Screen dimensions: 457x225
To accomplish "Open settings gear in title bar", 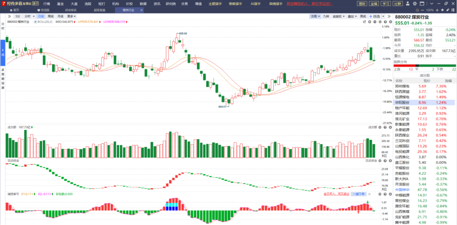I will pyautogui.click(x=415, y=4).
